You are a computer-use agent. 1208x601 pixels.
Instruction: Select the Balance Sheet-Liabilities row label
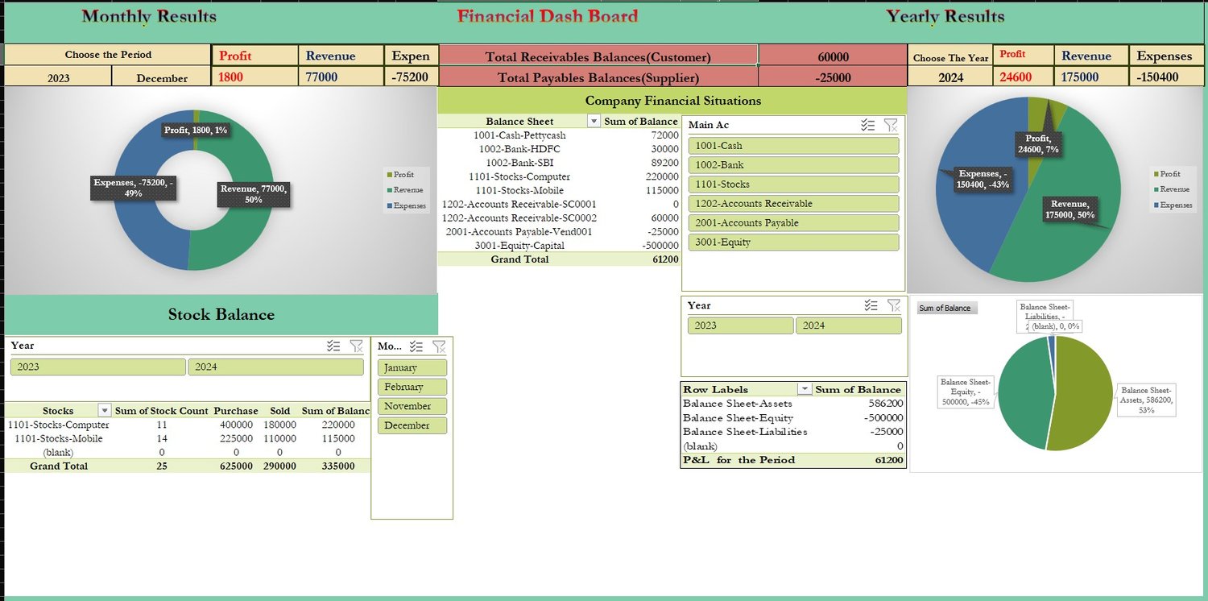click(745, 431)
